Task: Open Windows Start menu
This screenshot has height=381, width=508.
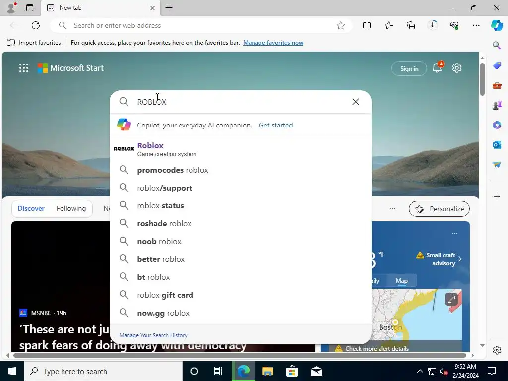Action: pos(12,371)
